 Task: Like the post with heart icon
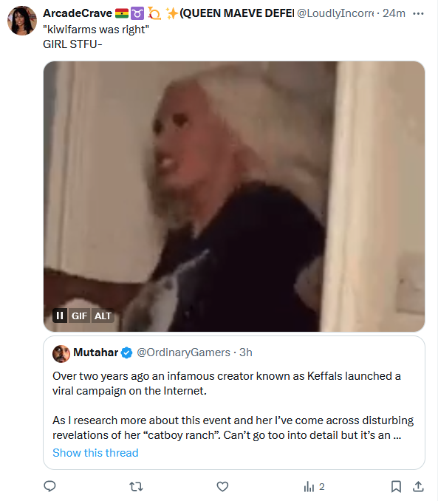tap(222, 487)
